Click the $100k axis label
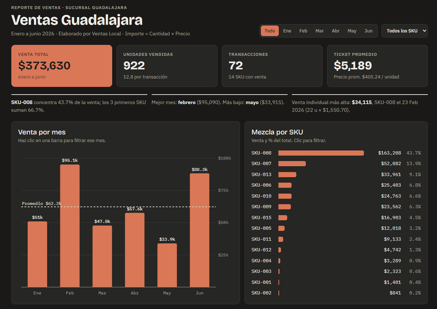The image size is (437, 309). tap(224, 158)
